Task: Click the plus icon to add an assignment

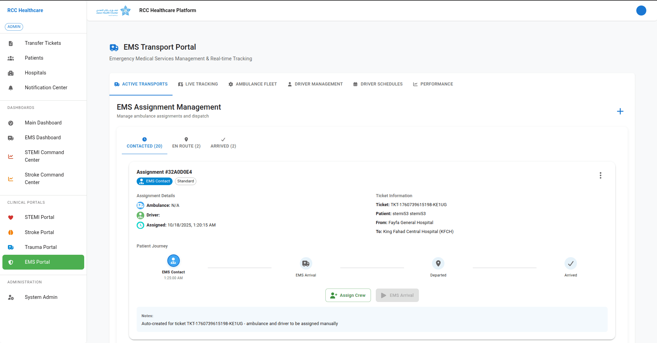Action: (620, 111)
